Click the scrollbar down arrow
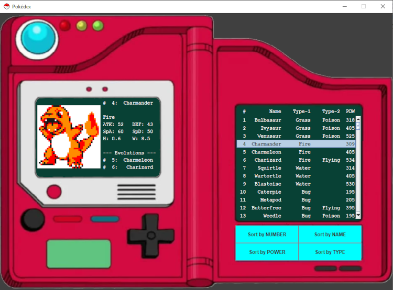393x290 pixels. (x=358, y=215)
